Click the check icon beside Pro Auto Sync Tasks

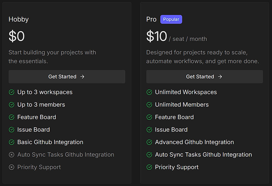[x=149, y=155]
